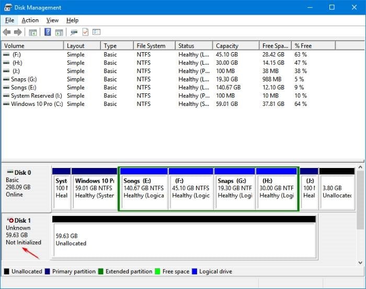Click drive icon beside Songs (E:)
Viewport: 366px width, 289px height.
coord(6,87)
